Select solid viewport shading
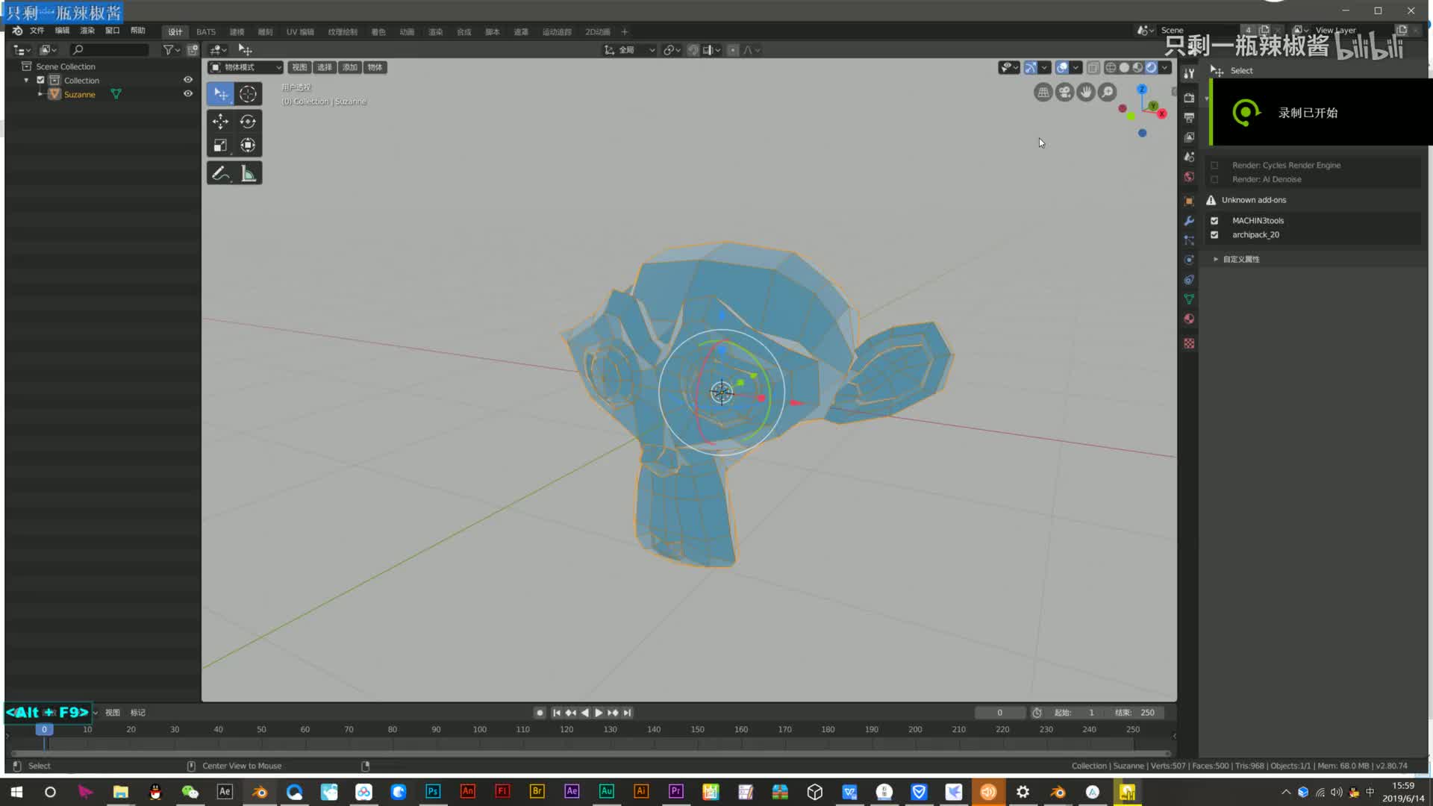 tap(1124, 68)
